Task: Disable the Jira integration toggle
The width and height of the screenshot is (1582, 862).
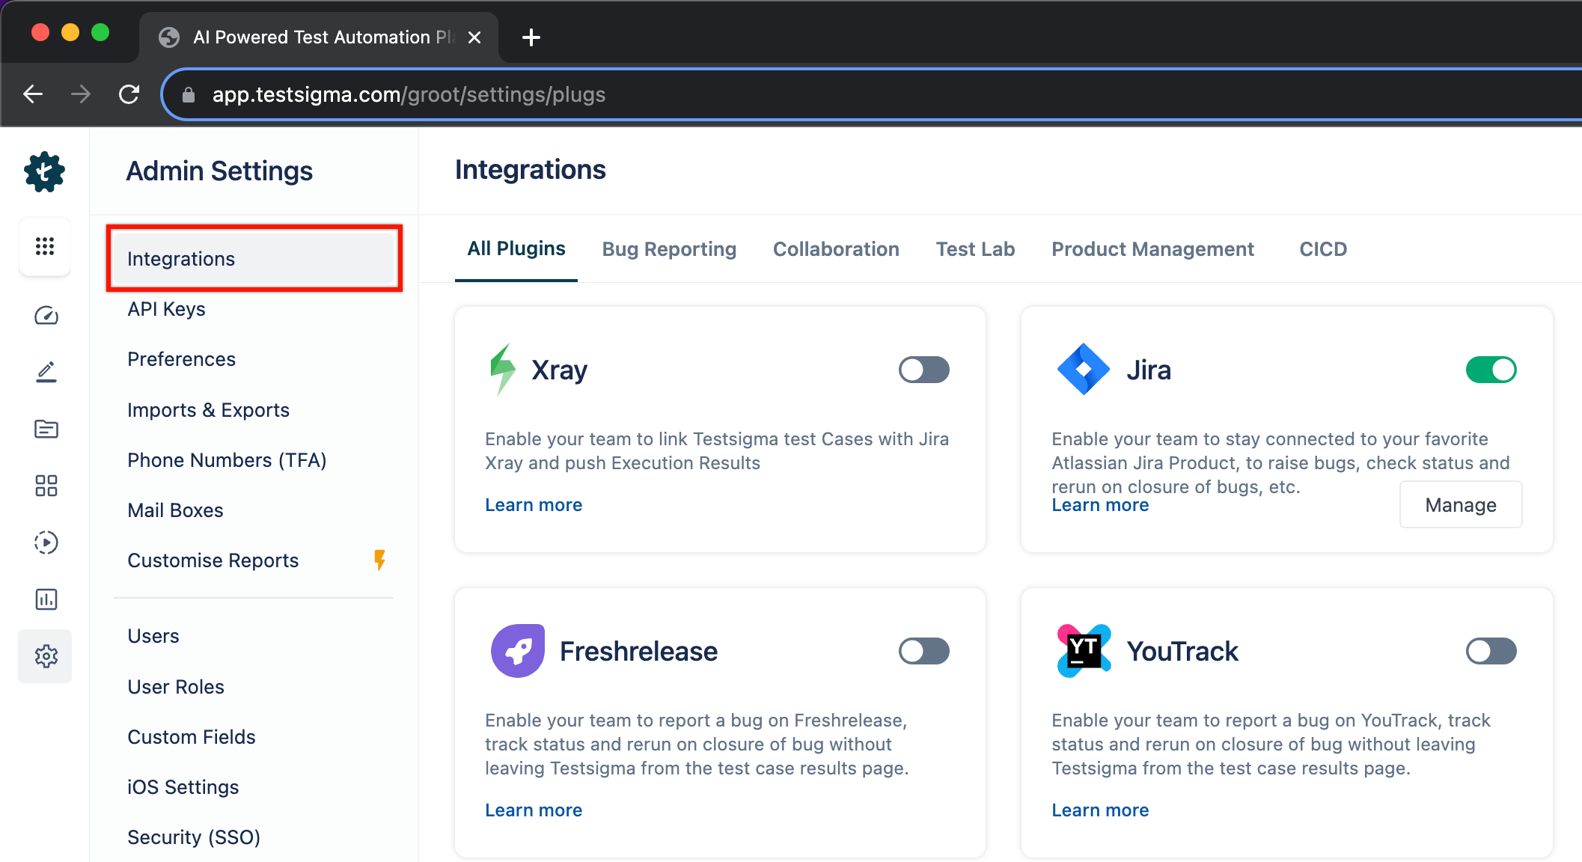Action: pyautogui.click(x=1491, y=370)
